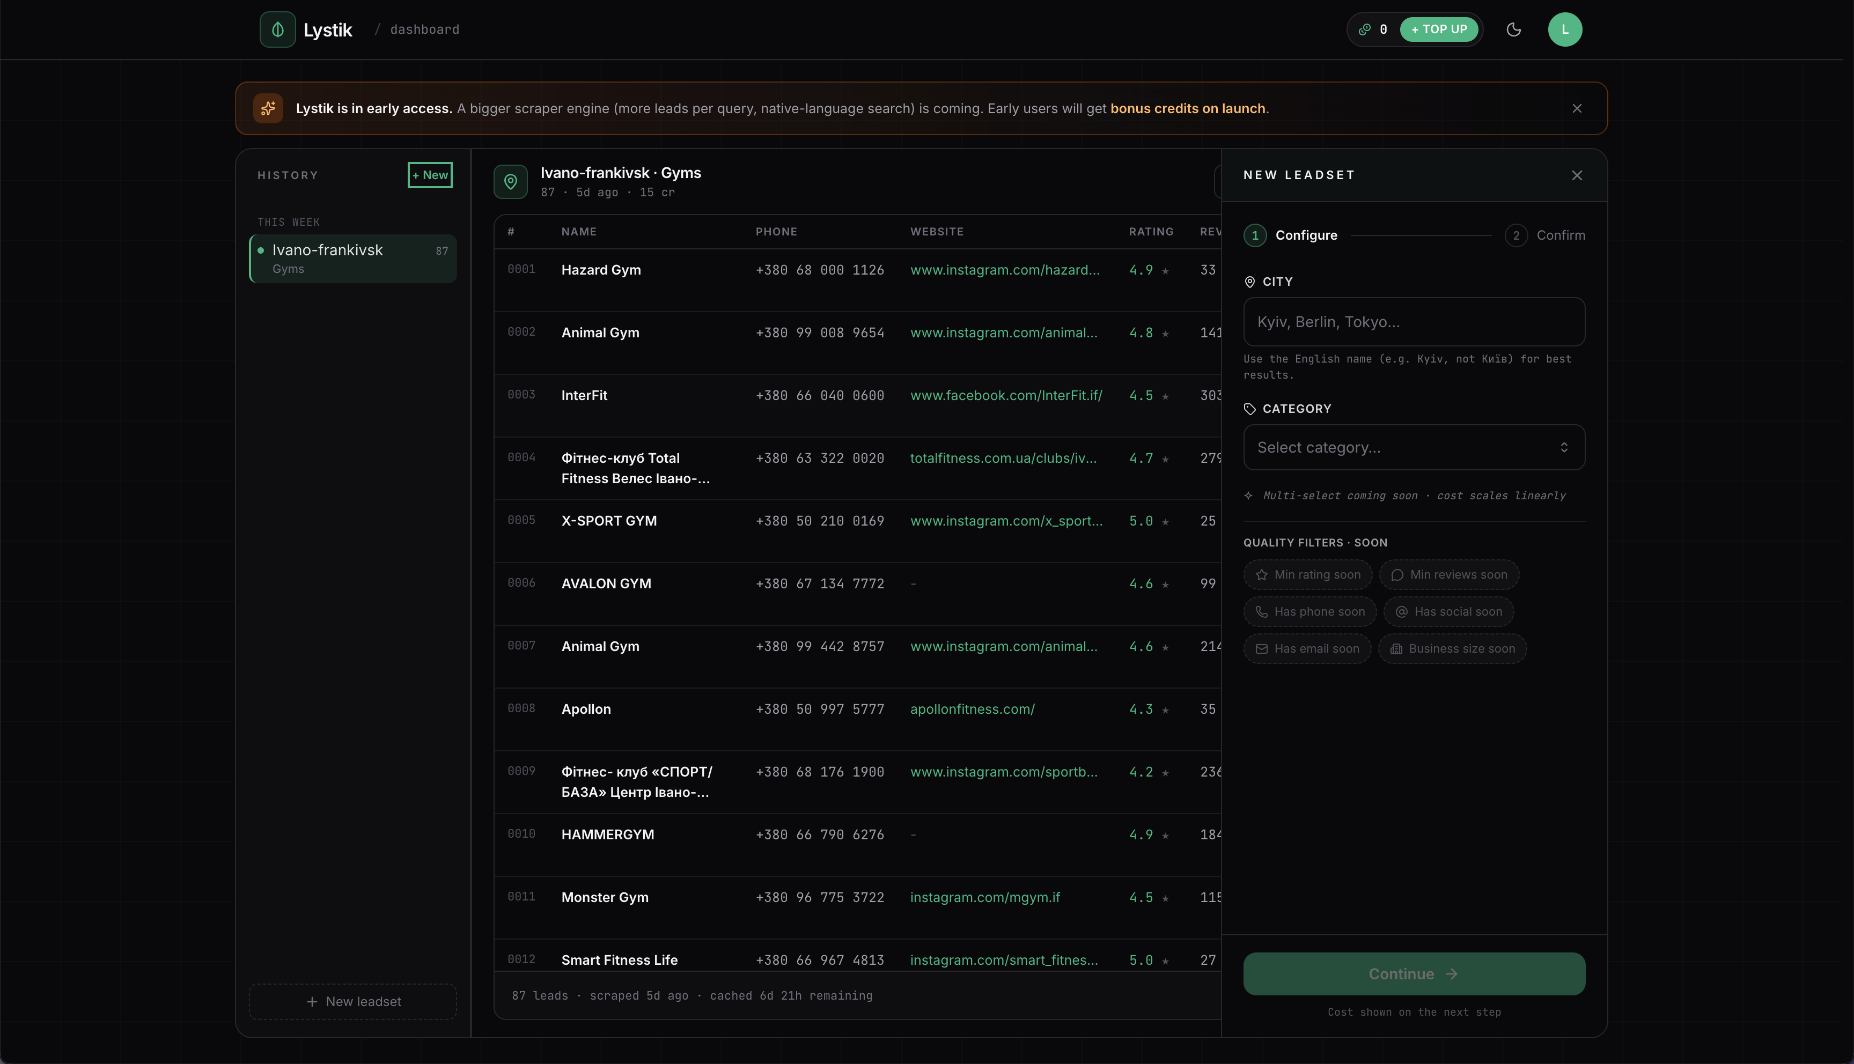This screenshot has width=1854, height=1064.
Task: Click the sparkle icon in the banner
Action: [268, 108]
